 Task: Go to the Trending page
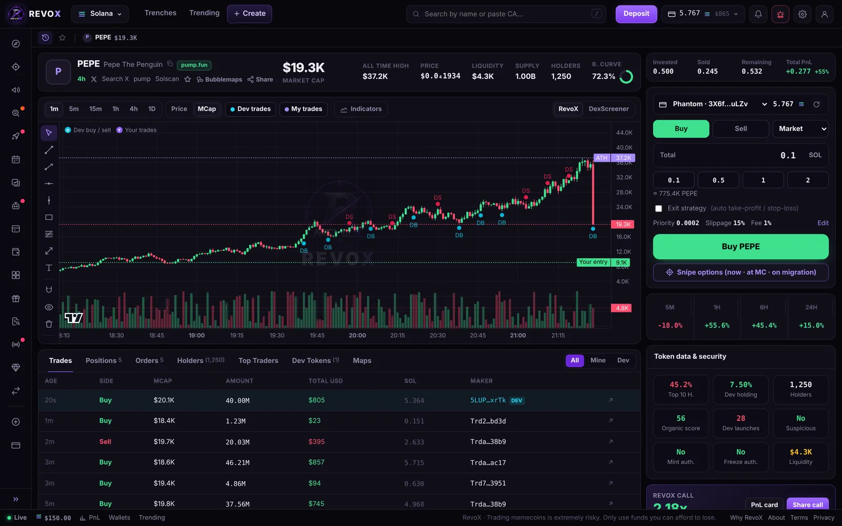pyautogui.click(x=204, y=13)
